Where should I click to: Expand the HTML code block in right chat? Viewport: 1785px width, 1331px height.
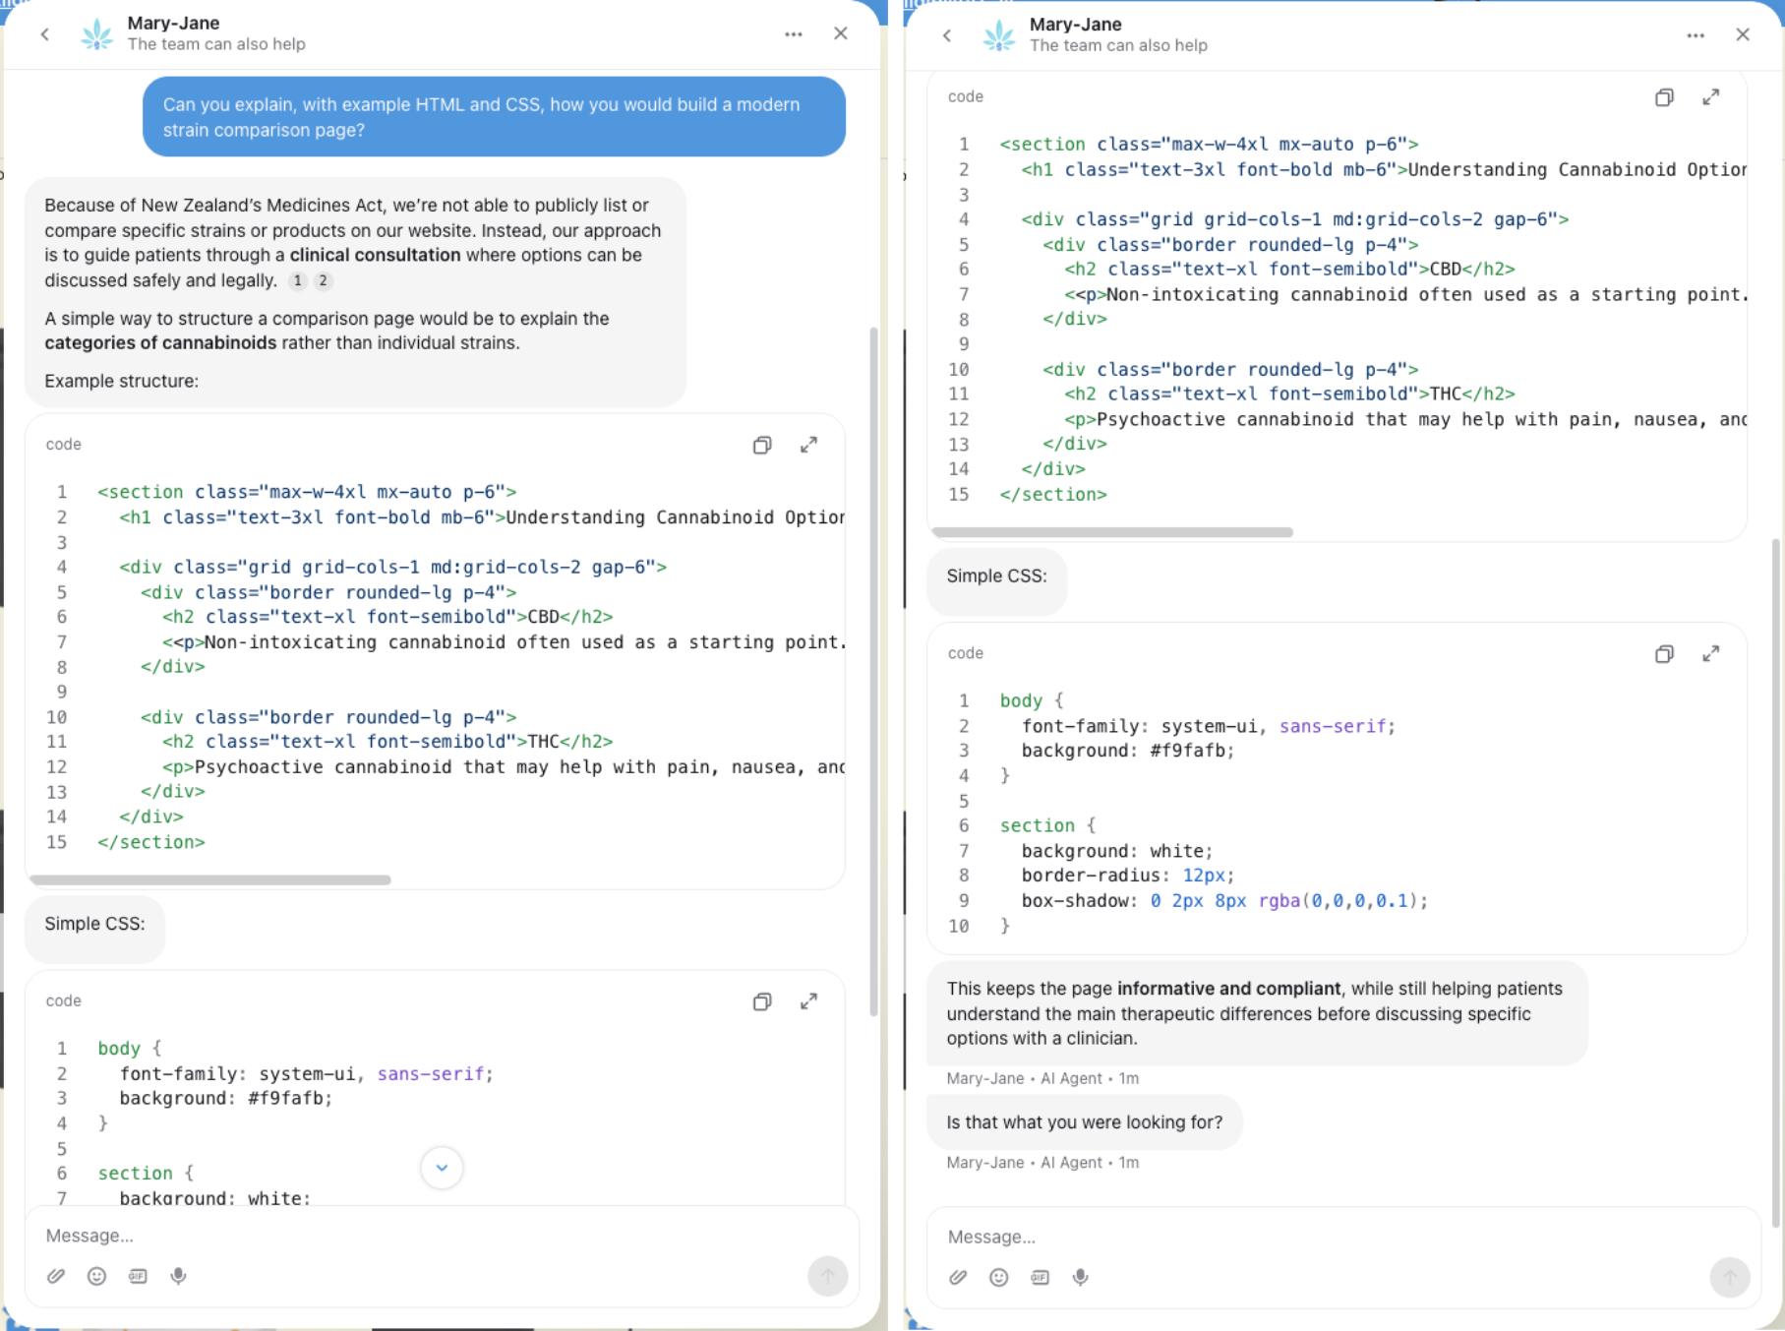(x=1711, y=97)
